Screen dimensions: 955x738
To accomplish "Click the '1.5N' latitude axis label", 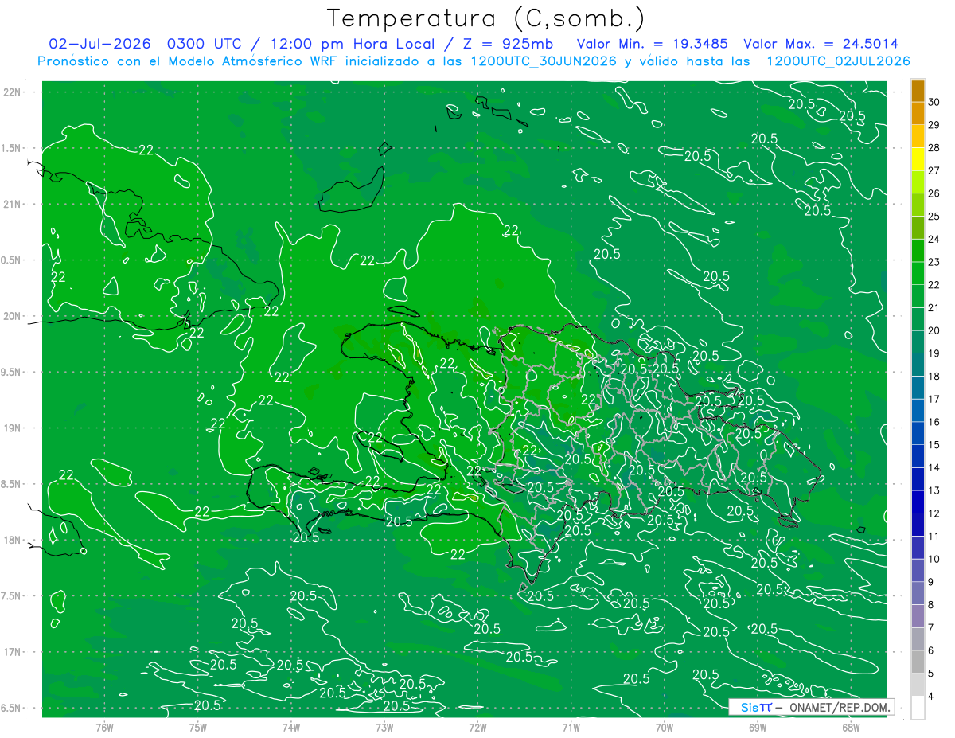I will [11, 148].
